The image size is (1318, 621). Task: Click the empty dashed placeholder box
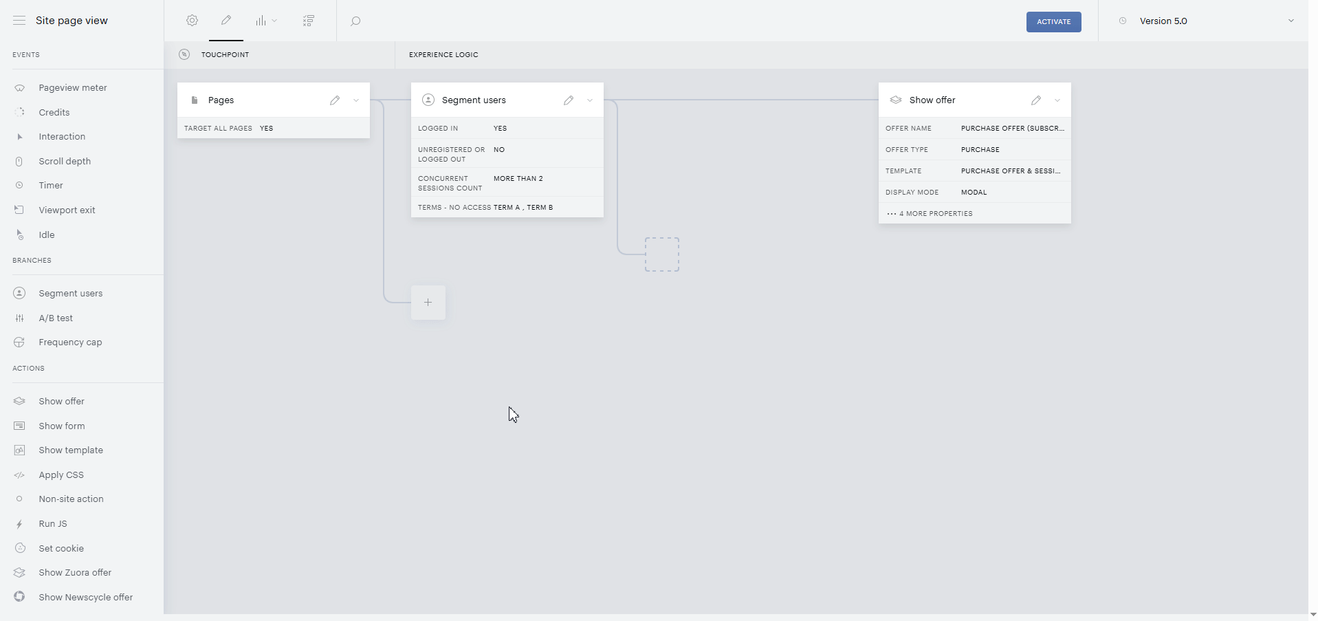[x=662, y=254]
